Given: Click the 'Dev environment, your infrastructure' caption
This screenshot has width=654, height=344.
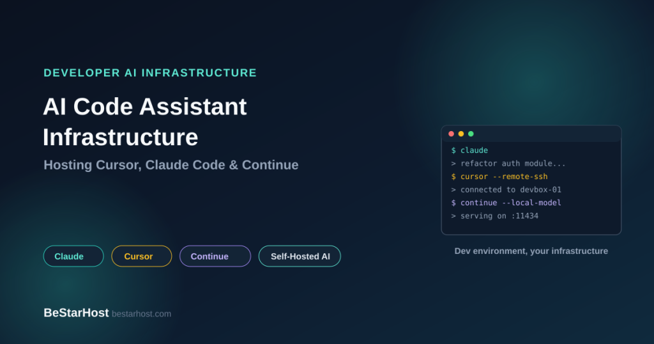Looking at the screenshot, I should 531,251.
